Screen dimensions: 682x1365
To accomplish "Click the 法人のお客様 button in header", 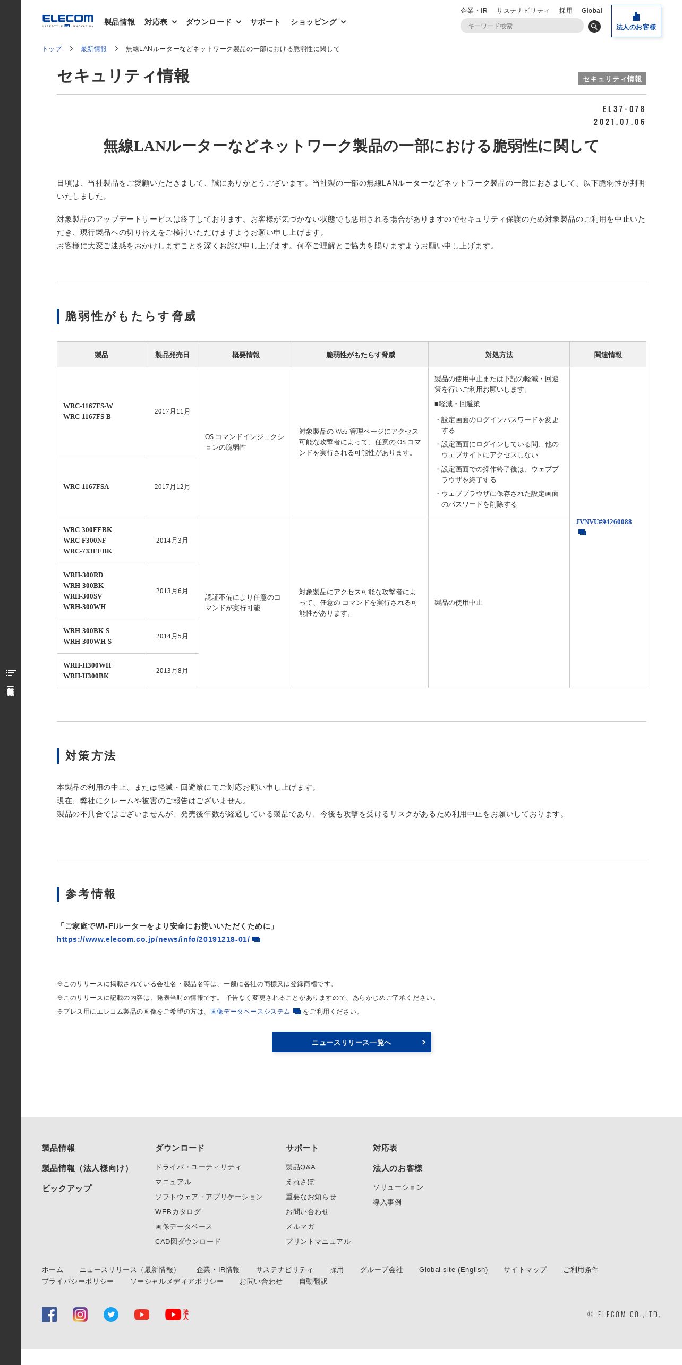I will click(636, 21).
